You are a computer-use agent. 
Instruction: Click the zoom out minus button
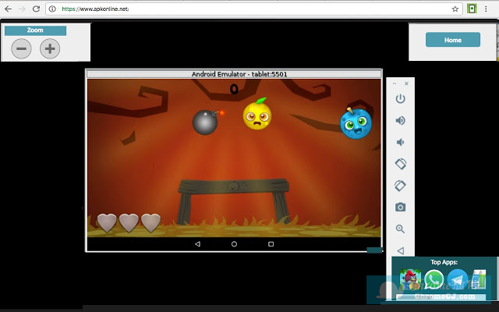pos(21,48)
